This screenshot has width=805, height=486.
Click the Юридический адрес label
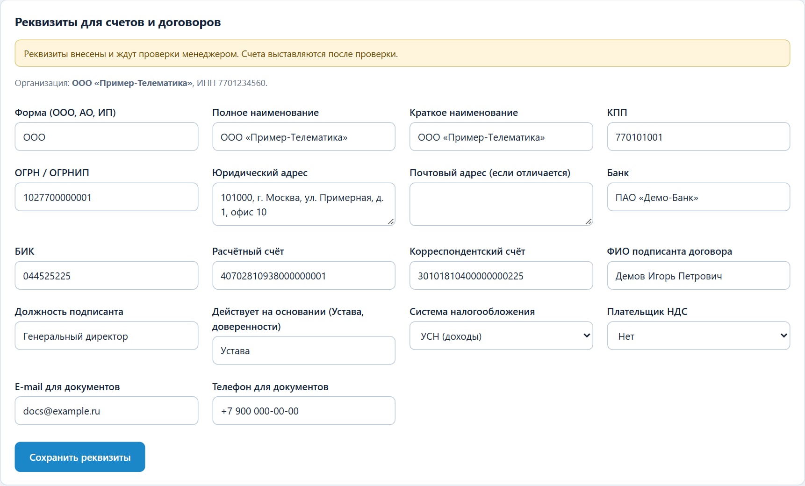260,173
